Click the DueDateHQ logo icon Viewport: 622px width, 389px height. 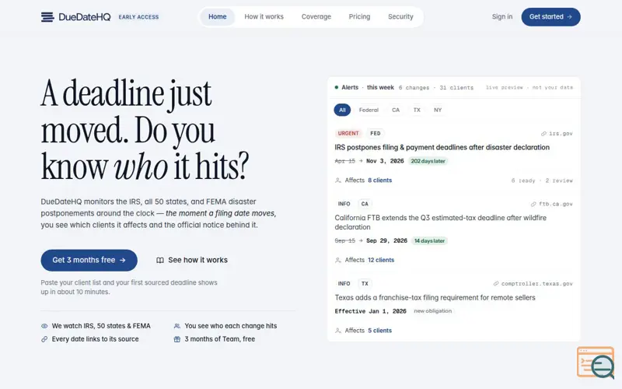pyautogui.click(x=47, y=16)
